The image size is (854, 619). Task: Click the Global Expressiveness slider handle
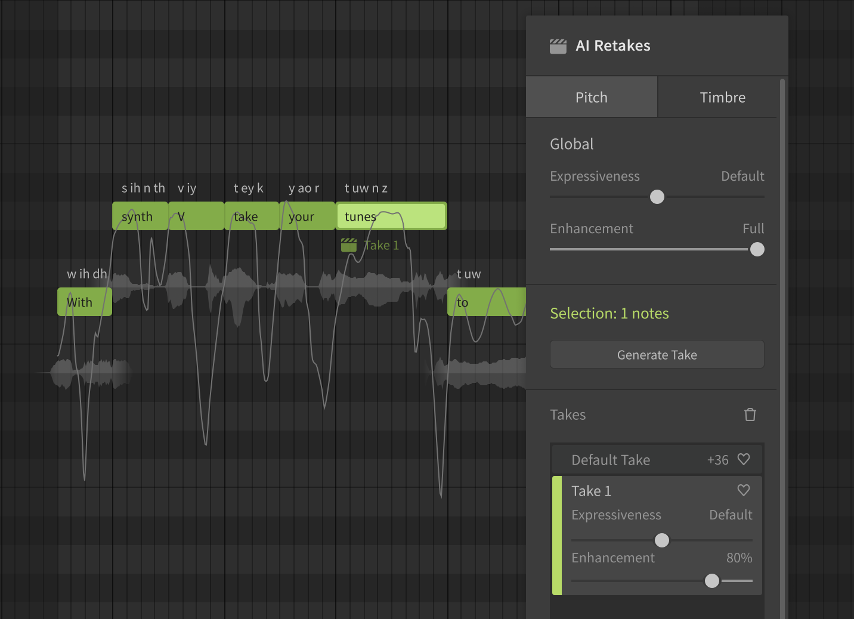pos(657,197)
